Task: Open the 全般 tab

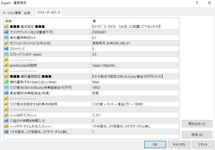Action: coord(27,13)
